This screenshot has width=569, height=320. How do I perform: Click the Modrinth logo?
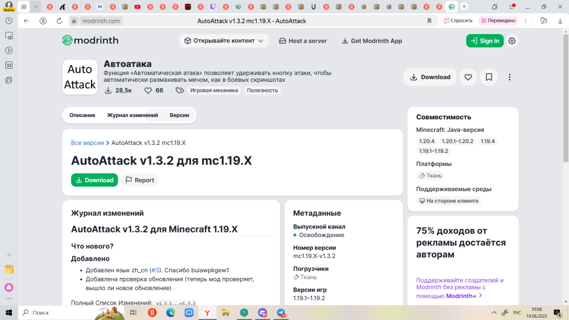(x=90, y=40)
